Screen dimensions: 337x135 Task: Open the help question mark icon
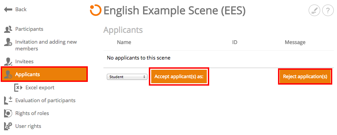coord(328,11)
